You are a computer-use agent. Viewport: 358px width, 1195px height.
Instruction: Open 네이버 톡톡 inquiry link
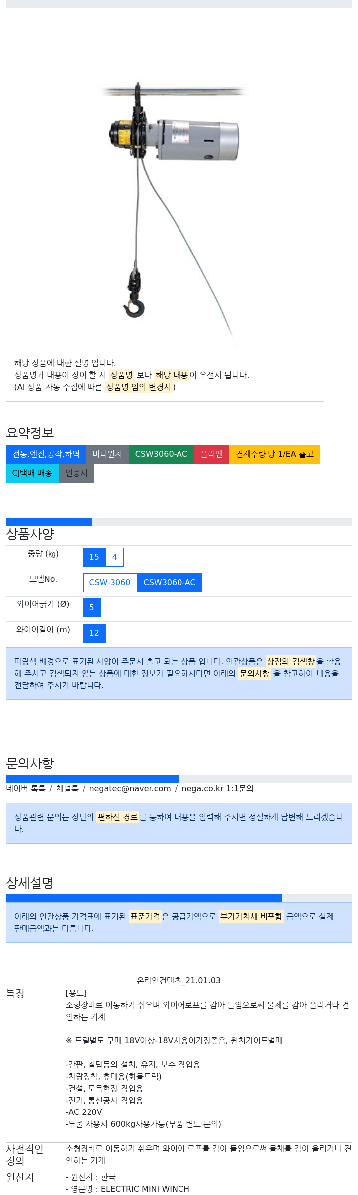coord(26,789)
